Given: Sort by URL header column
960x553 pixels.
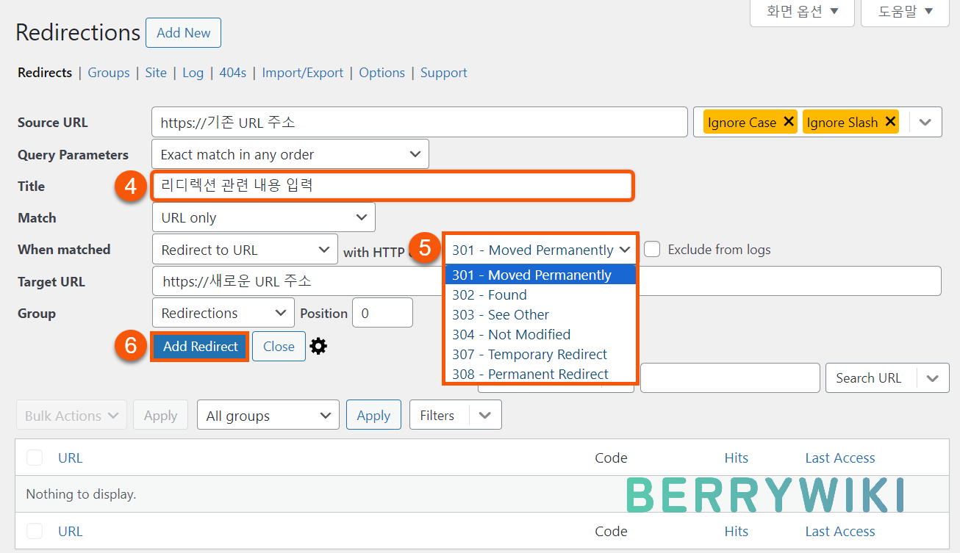Looking at the screenshot, I should 71,458.
